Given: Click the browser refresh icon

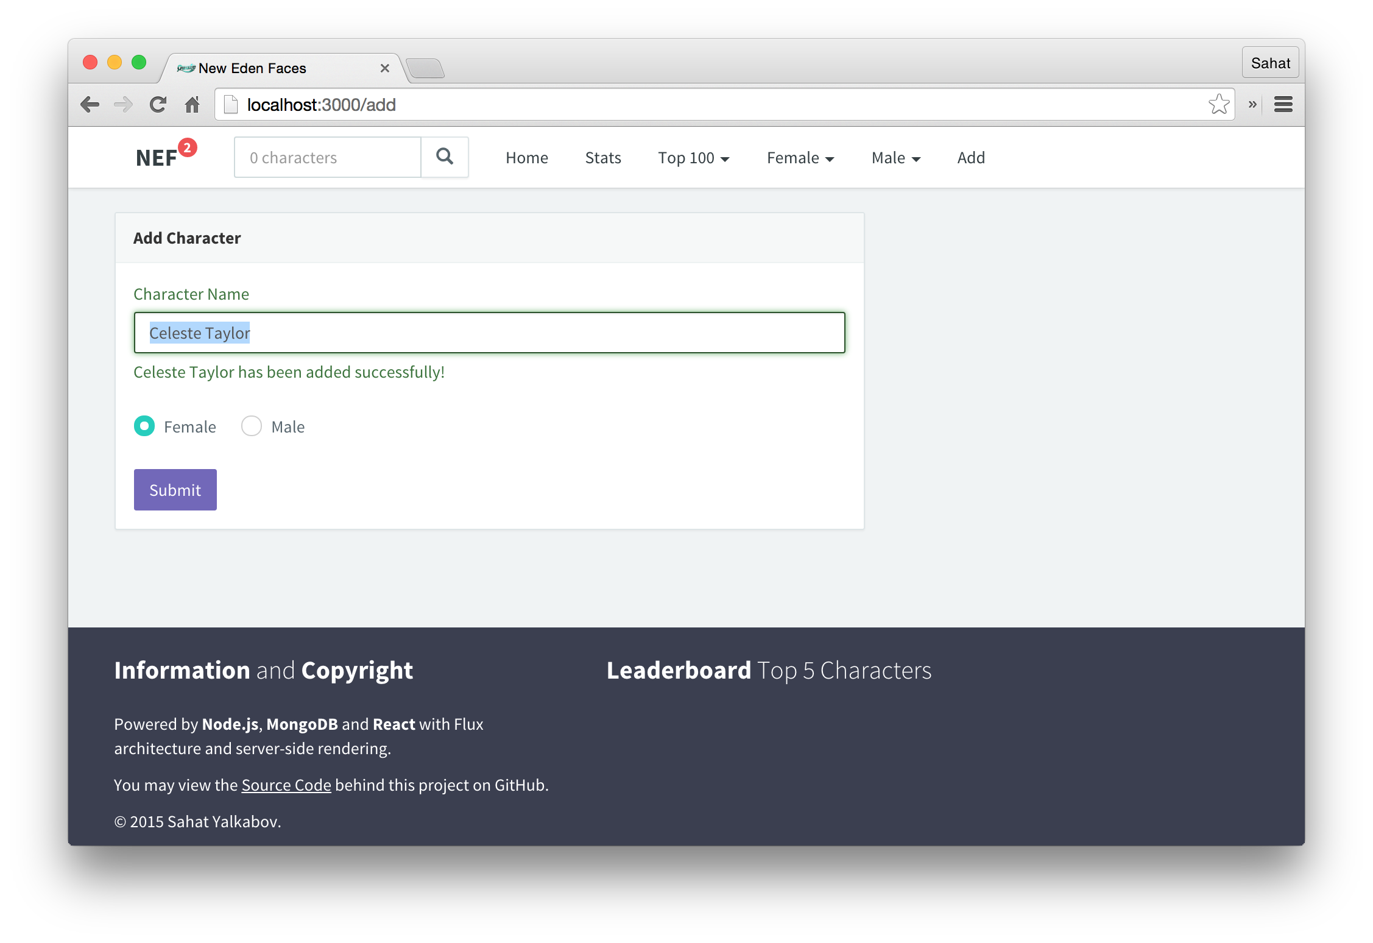Looking at the screenshot, I should 158,104.
